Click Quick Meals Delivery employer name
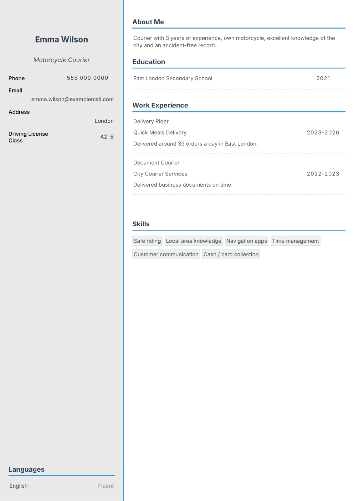Screen dimensions: 354x501 tap(160, 132)
